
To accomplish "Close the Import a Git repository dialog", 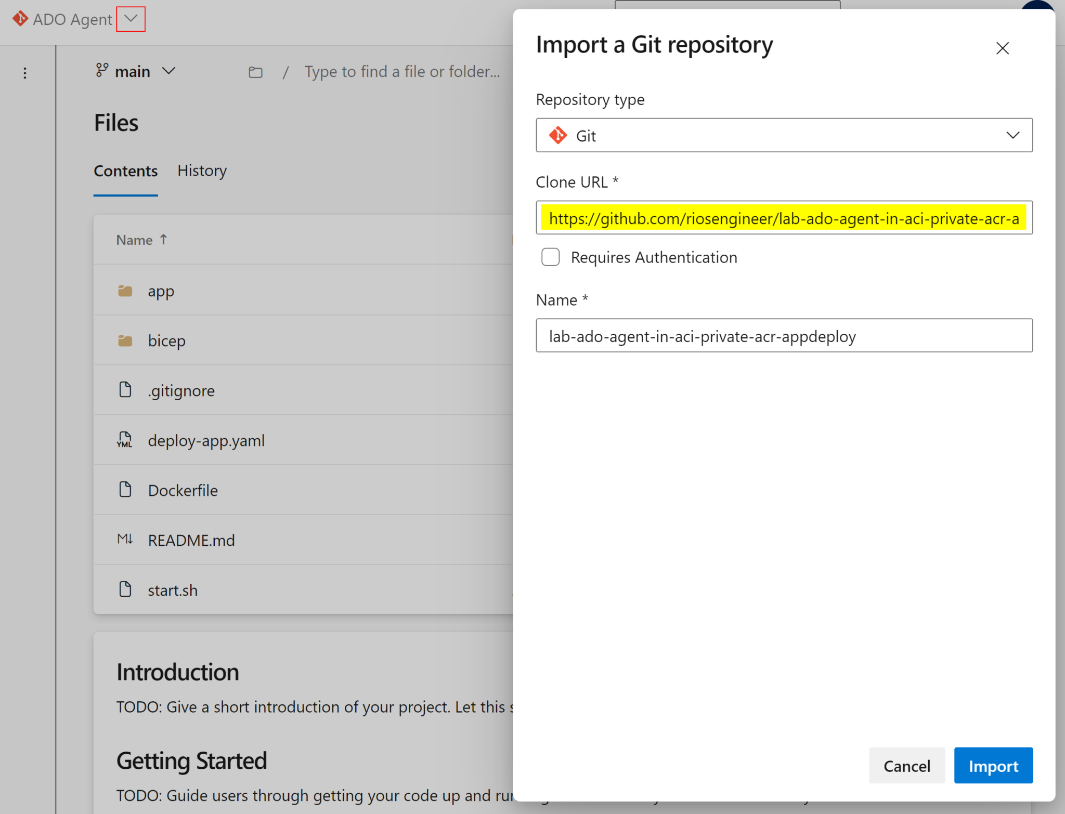I will [1002, 48].
